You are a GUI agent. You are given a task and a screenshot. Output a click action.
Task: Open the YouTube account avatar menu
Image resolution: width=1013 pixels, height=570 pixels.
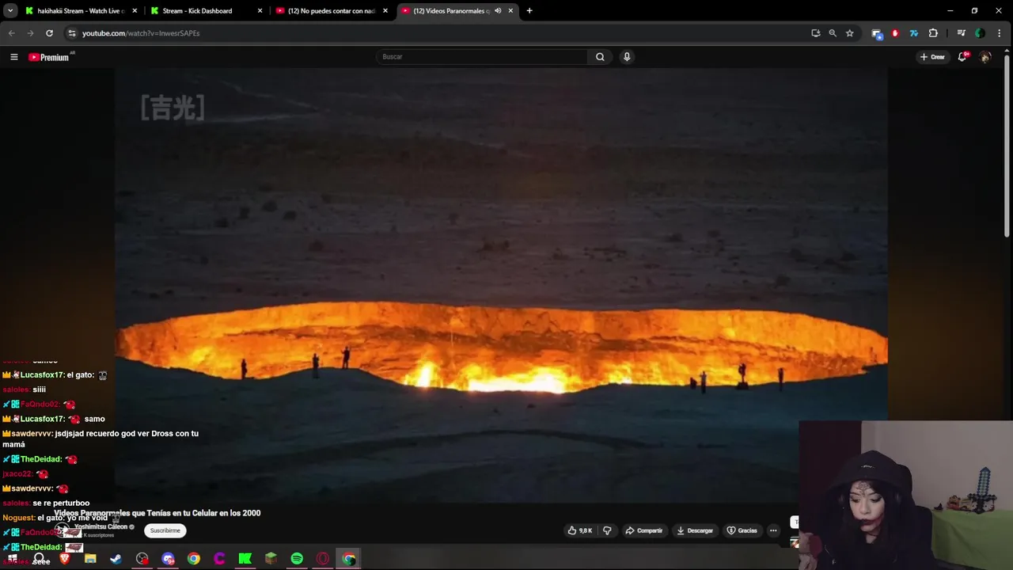[x=985, y=57]
